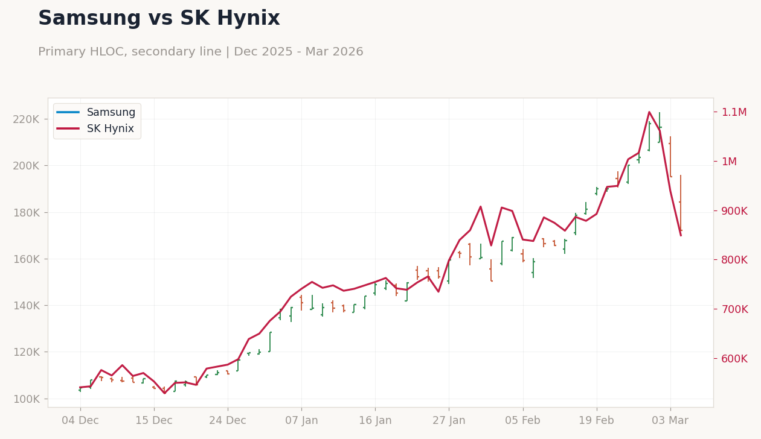The height and width of the screenshot is (439, 761).
Task: Click the 900K right axis label
Action: click(x=734, y=211)
